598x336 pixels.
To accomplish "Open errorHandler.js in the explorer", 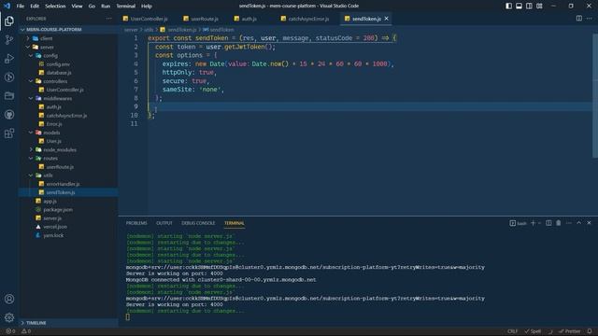I will pyautogui.click(x=68, y=184).
